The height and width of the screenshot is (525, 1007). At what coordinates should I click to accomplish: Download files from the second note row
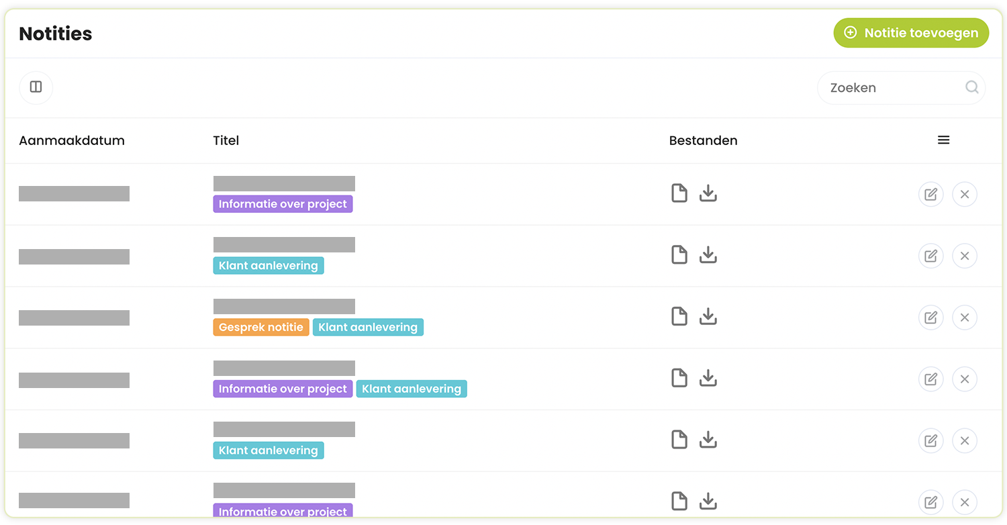[x=708, y=255]
